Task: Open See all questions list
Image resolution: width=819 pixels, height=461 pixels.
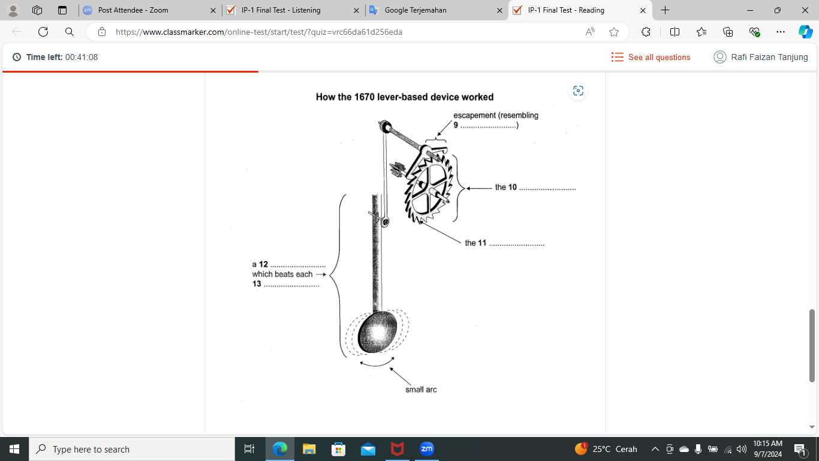Action: 651,57
